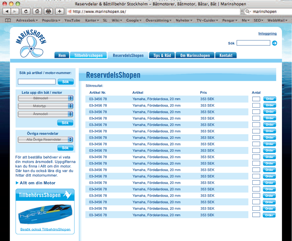Click the Antal column header
292x241 pixels.
click(256, 93)
